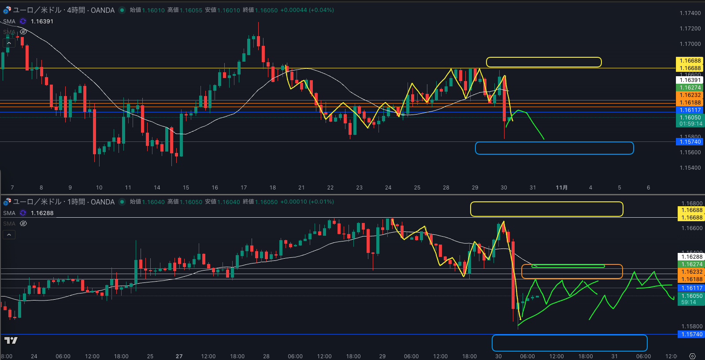
Task: Collapse the indicator legend in 4-hour chart
Action: [9, 43]
